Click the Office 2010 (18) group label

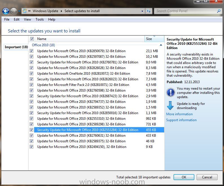pyautogui.click(x=43, y=45)
